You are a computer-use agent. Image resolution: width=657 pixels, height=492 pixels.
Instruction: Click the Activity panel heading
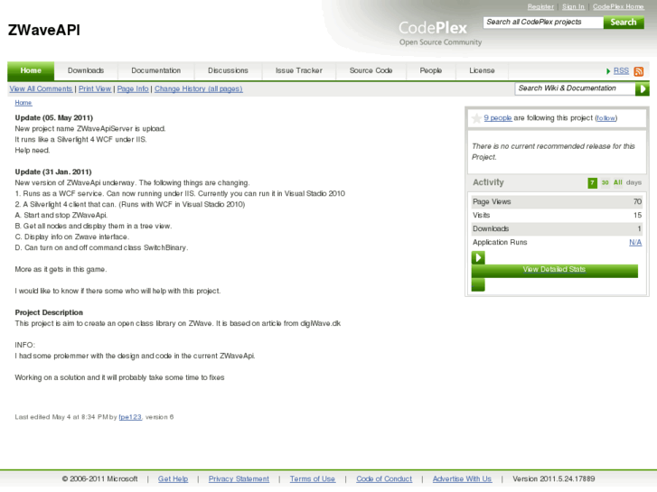click(x=488, y=183)
